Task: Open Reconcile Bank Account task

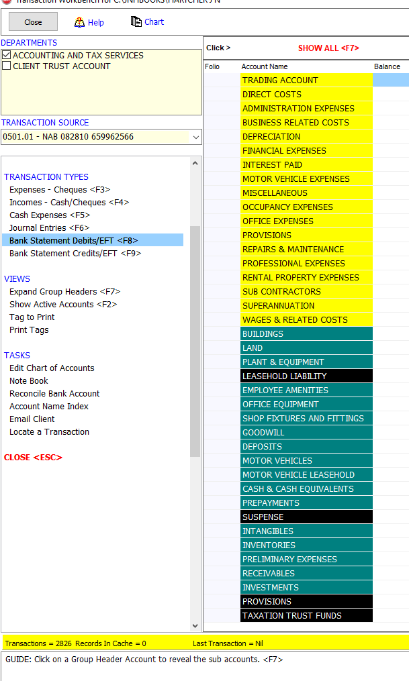Action: [54, 394]
